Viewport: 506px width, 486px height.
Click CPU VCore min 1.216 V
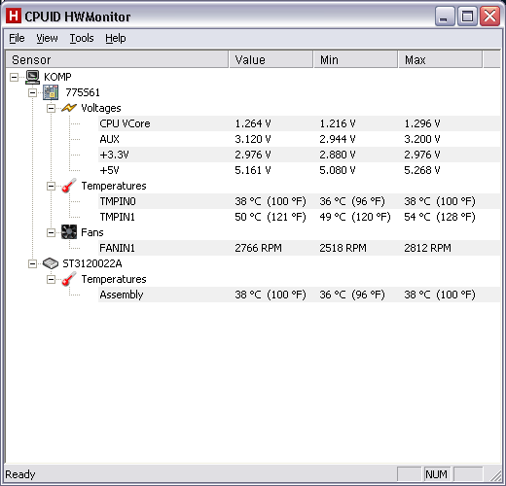[338, 123]
